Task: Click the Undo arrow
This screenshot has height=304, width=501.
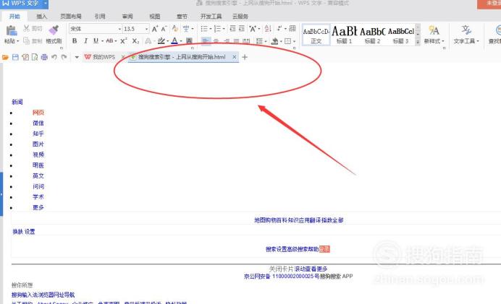Action: (54, 57)
